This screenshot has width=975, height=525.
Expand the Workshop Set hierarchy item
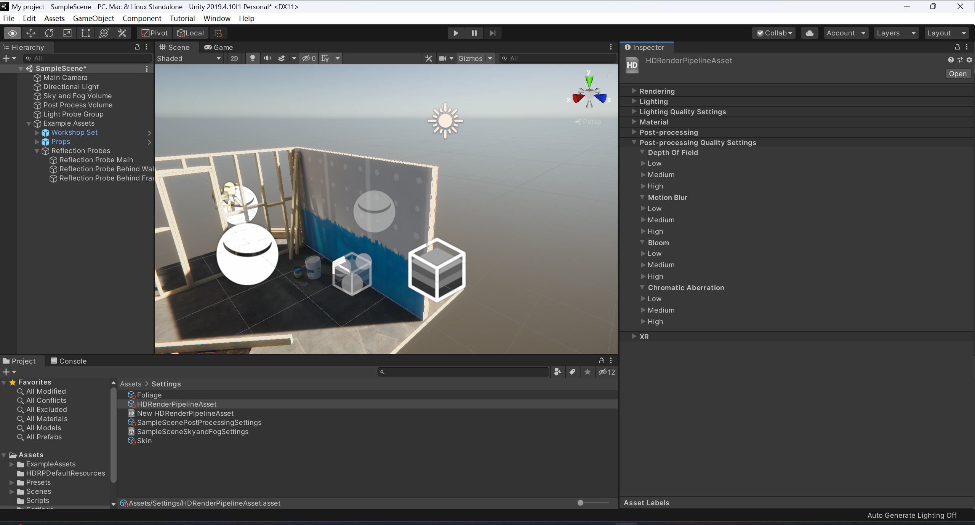(36, 132)
